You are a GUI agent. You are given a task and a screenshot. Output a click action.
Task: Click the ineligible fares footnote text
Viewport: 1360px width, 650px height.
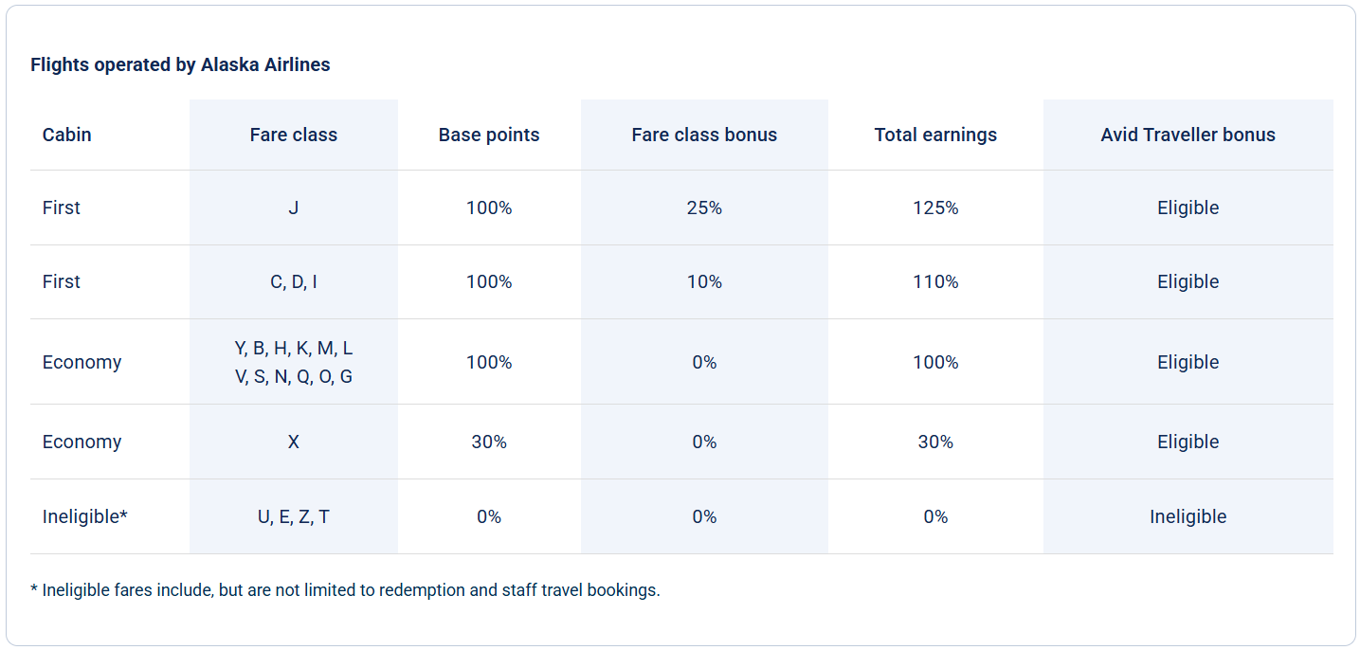345,589
